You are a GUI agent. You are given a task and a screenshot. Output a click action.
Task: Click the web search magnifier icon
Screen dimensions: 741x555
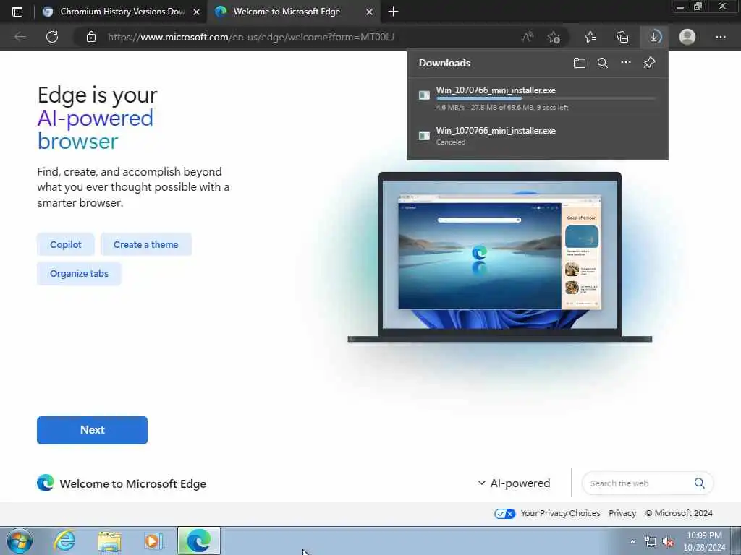pyautogui.click(x=700, y=483)
